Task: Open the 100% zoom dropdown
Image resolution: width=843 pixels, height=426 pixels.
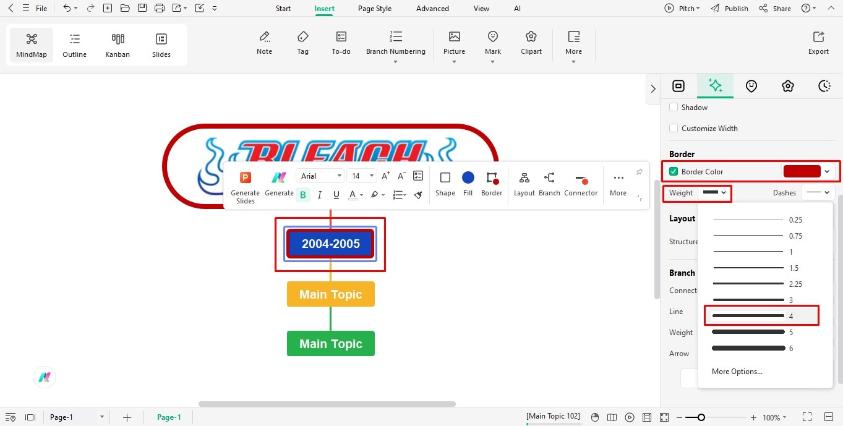Action: (x=774, y=417)
